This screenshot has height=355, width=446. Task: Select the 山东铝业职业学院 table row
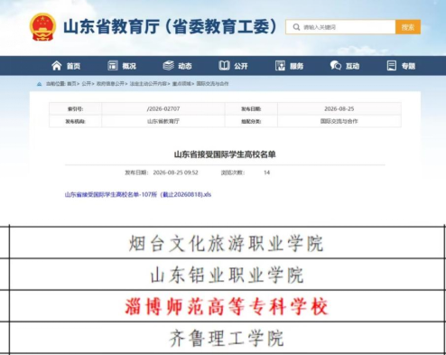(x=227, y=275)
